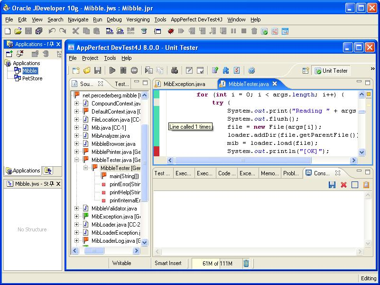The height and width of the screenshot is (285, 380).
Task: Switch to the Test... tab beside Source
Action: point(121,84)
